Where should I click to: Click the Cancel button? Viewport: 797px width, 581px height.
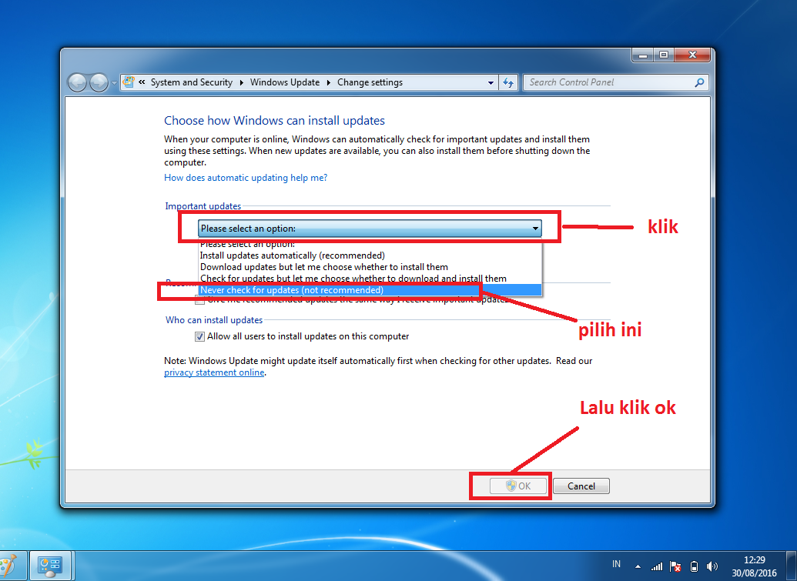[581, 486]
